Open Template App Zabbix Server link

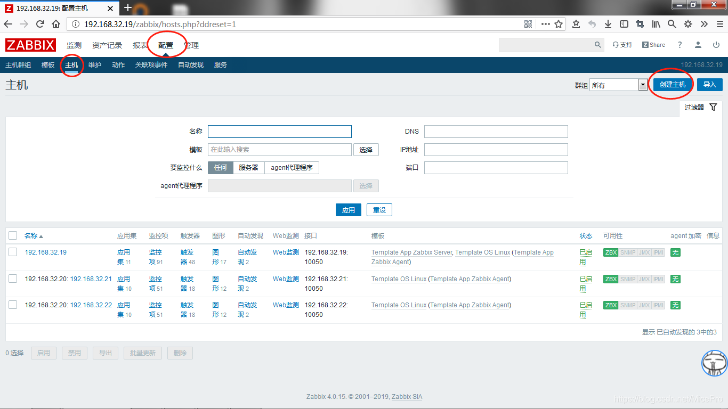tap(411, 252)
